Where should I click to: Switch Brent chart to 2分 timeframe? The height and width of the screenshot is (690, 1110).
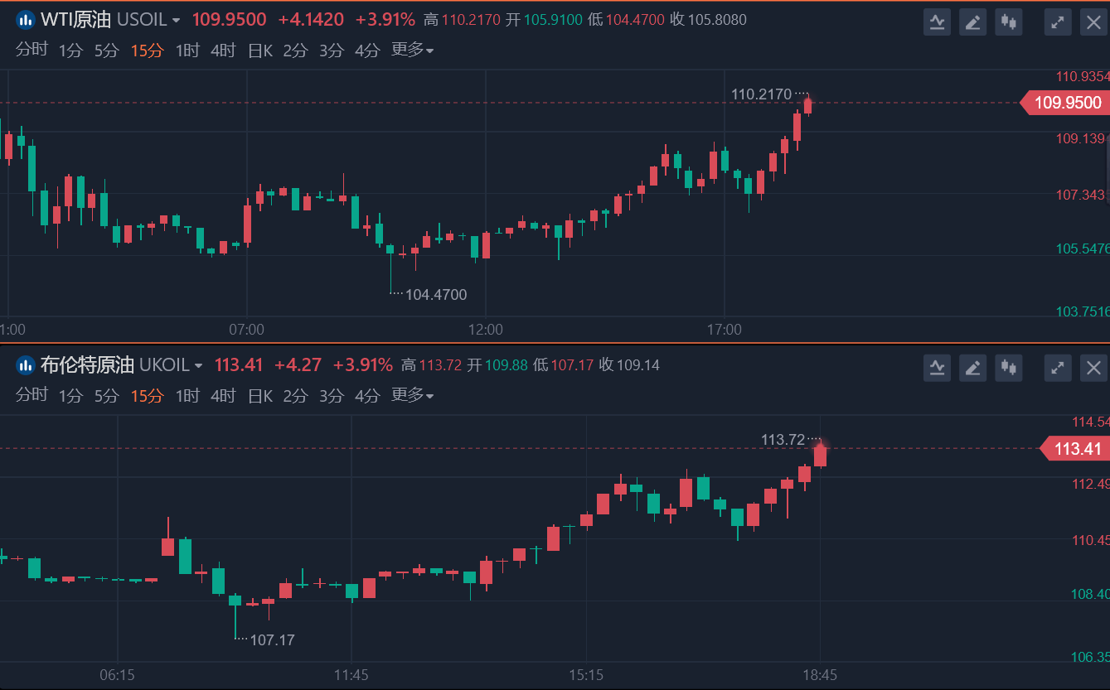(x=295, y=396)
